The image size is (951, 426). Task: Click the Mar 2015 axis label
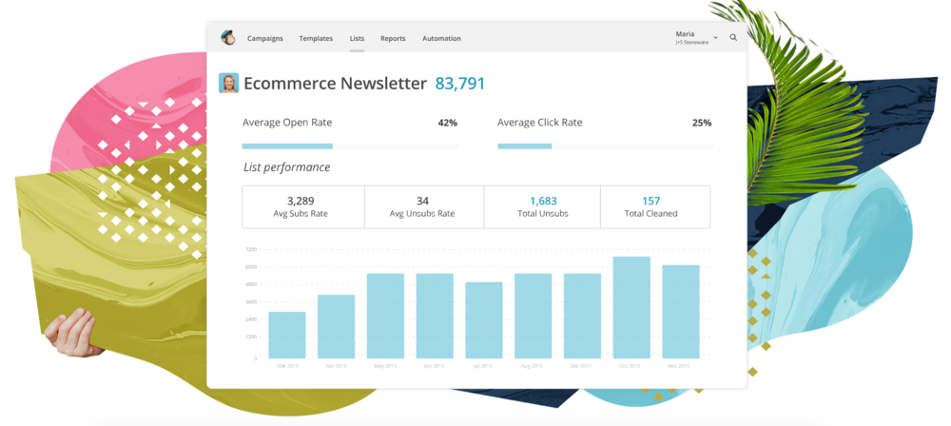click(x=287, y=366)
